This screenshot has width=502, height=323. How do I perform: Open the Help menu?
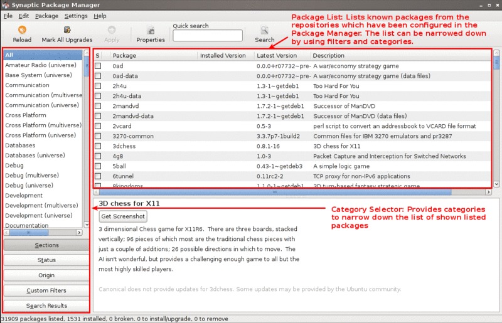pyautogui.click(x=100, y=16)
